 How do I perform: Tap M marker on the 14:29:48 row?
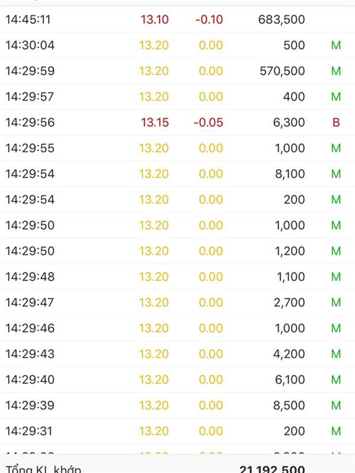pos(336,277)
